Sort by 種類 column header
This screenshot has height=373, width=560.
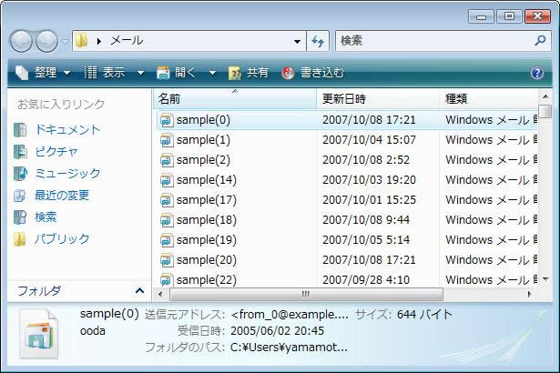coord(489,99)
